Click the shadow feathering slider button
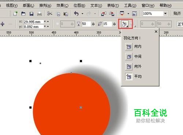183x135 pixels. point(115,24)
